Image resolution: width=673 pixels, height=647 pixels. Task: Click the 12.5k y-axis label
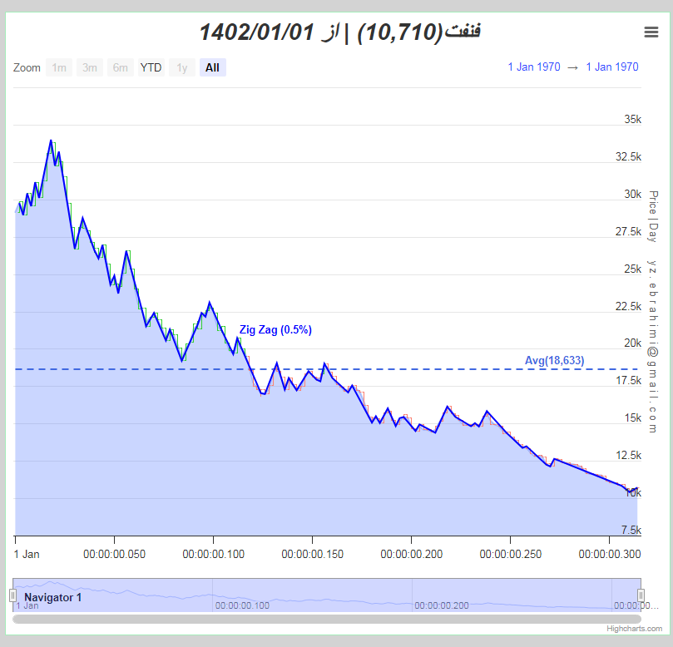[x=628, y=455]
